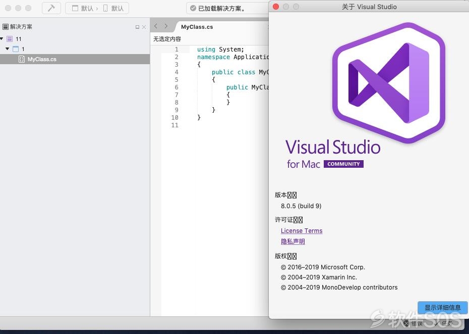
Task: Open the 无选定内容 breadcrumb selector
Action: coord(167,39)
